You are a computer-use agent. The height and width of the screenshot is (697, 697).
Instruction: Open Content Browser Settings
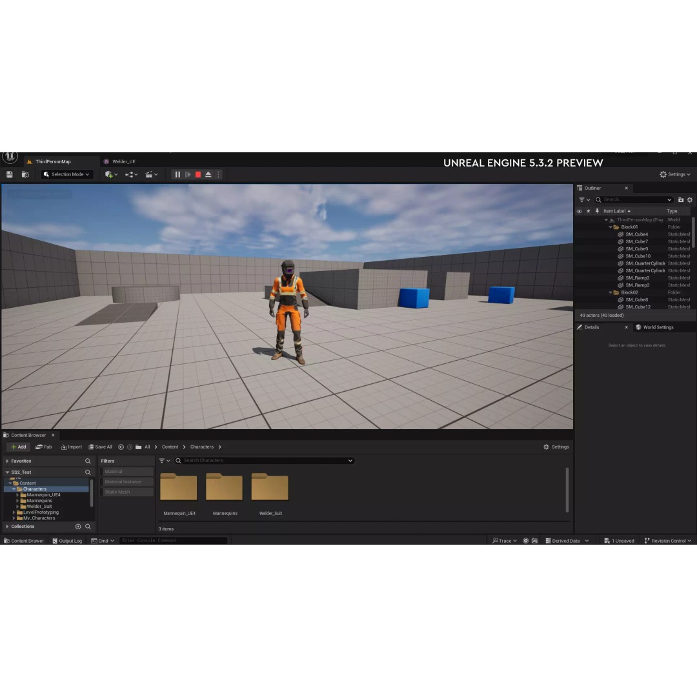coord(556,447)
